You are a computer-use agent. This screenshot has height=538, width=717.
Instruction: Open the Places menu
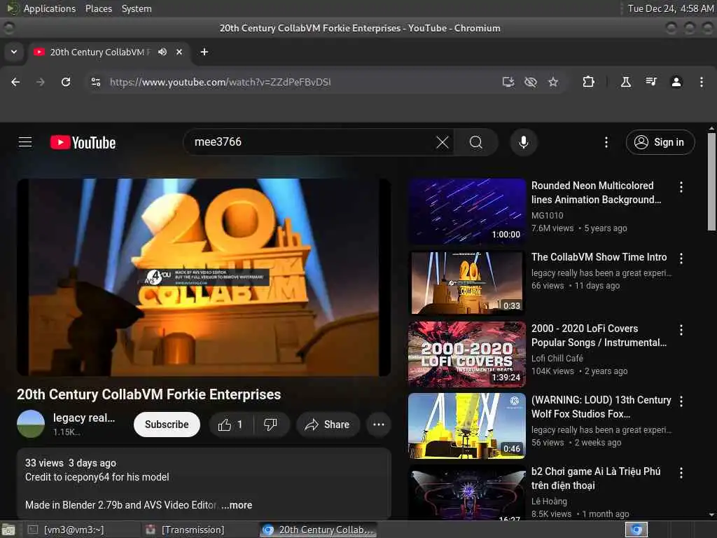(98, 8)
